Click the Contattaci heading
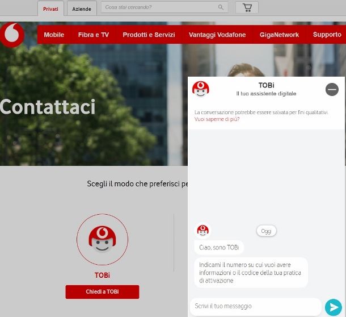Viewport: 346px width, 317px height. pyautogui.click(x=48, y=107)
